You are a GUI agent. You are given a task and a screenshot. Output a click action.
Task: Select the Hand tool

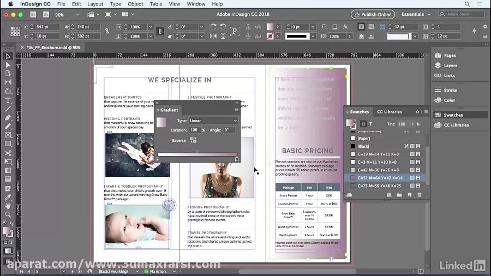coord(8,206)
